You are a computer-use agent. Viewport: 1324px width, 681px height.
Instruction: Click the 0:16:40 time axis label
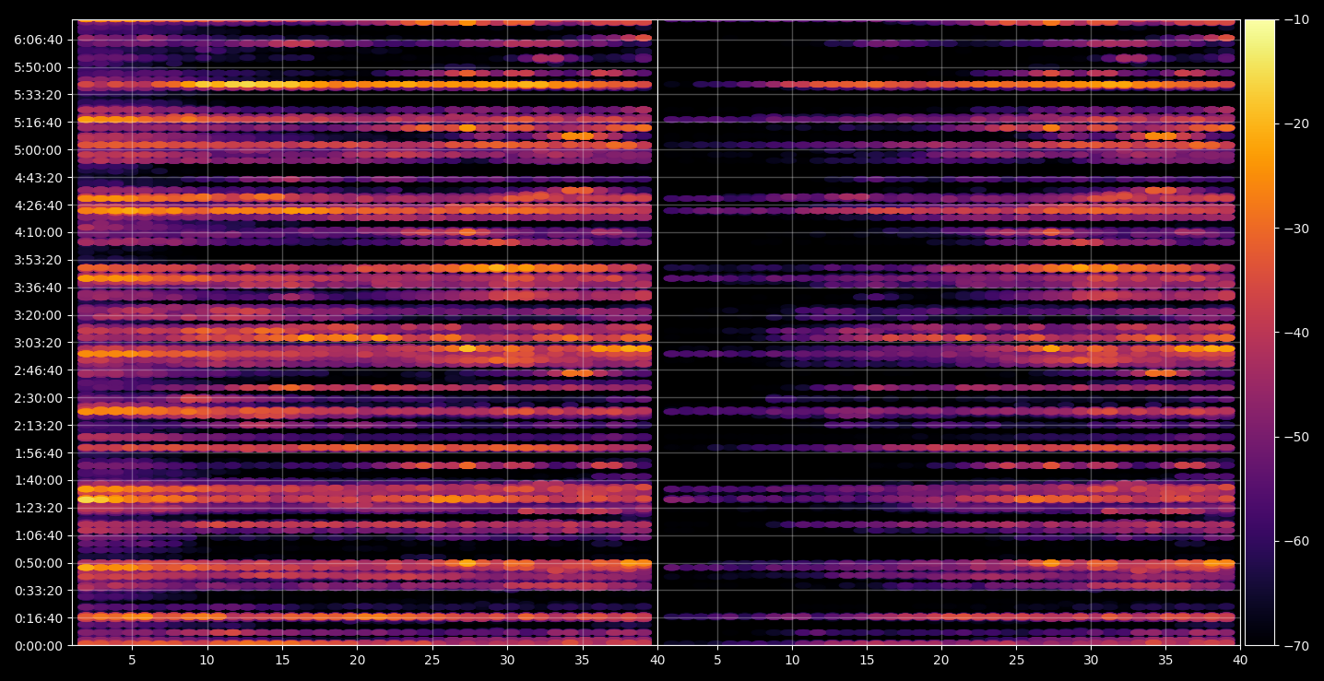coord(39,618)
